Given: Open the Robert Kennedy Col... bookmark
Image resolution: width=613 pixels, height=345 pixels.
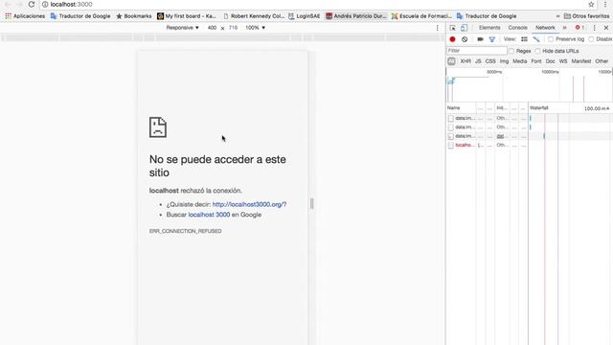Looking at the screenshot, I should (x=254, y=16).
